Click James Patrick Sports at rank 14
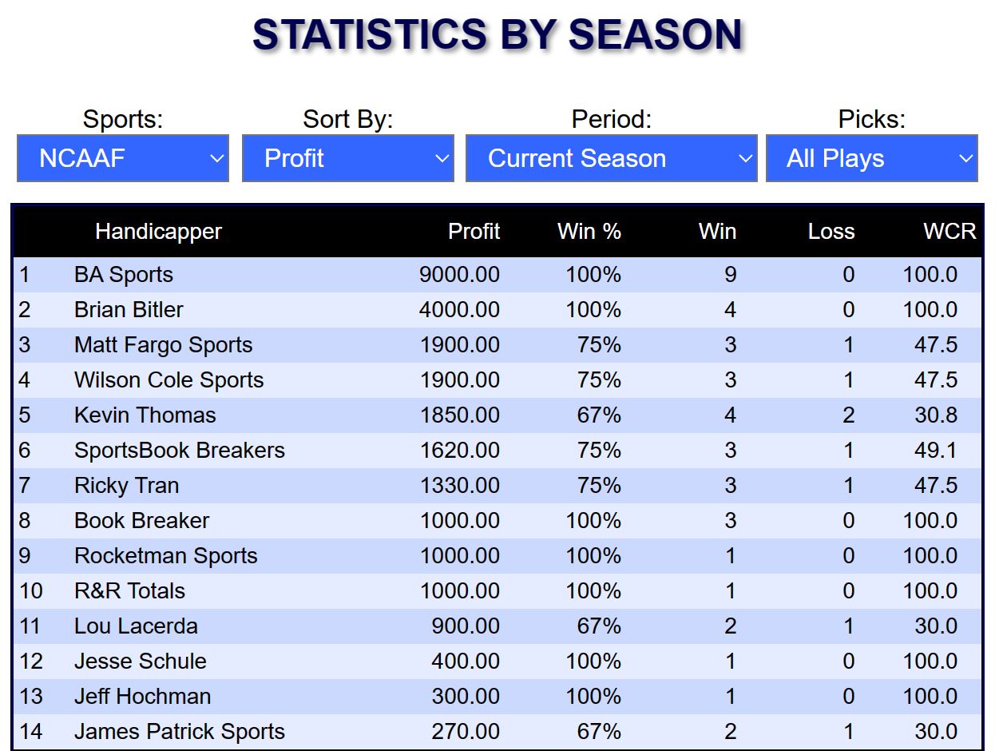The height and width of the screenshot is (751, 999). pos(180,732)
